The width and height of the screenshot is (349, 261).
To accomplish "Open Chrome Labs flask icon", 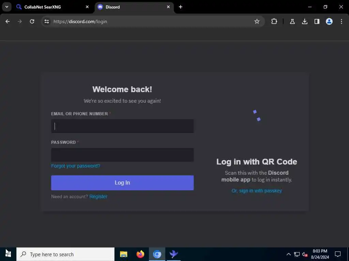I will 292,21.
